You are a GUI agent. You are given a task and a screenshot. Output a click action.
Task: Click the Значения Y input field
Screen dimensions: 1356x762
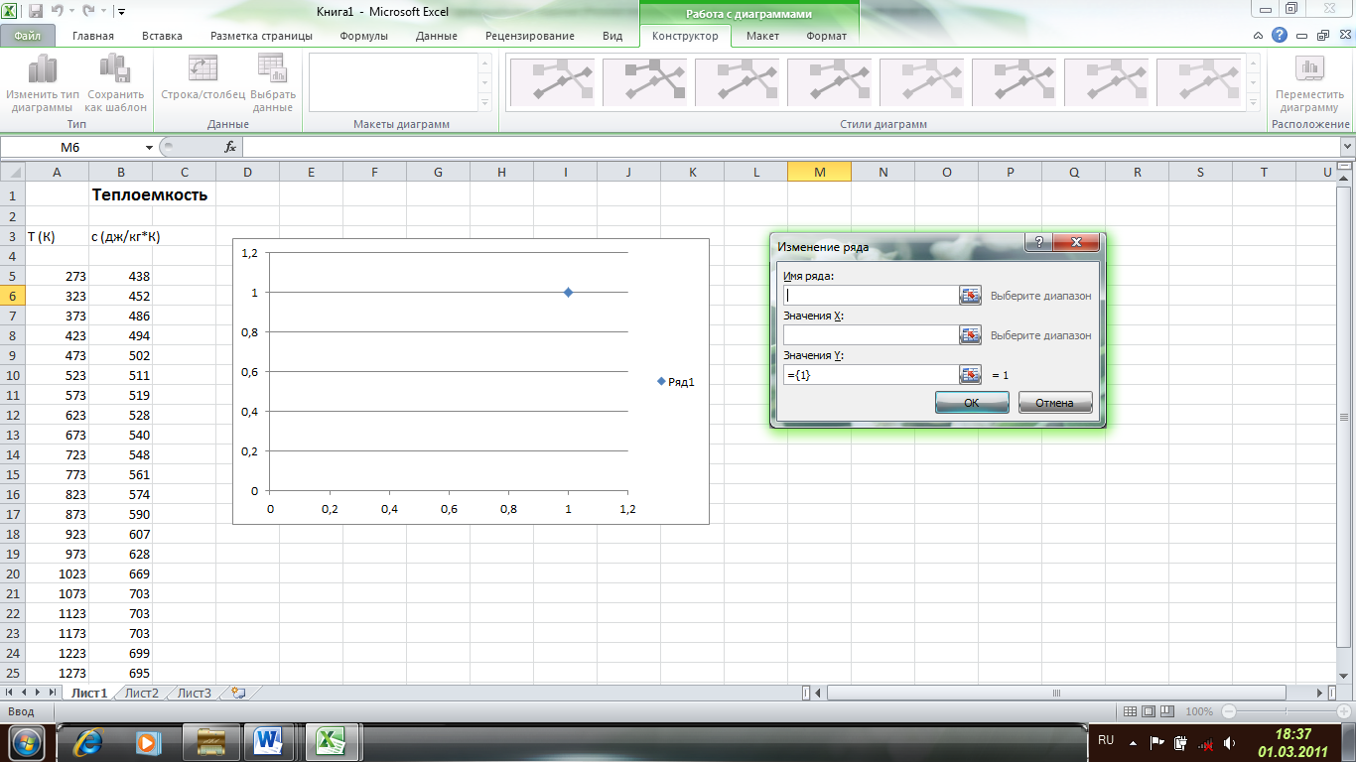870,375
